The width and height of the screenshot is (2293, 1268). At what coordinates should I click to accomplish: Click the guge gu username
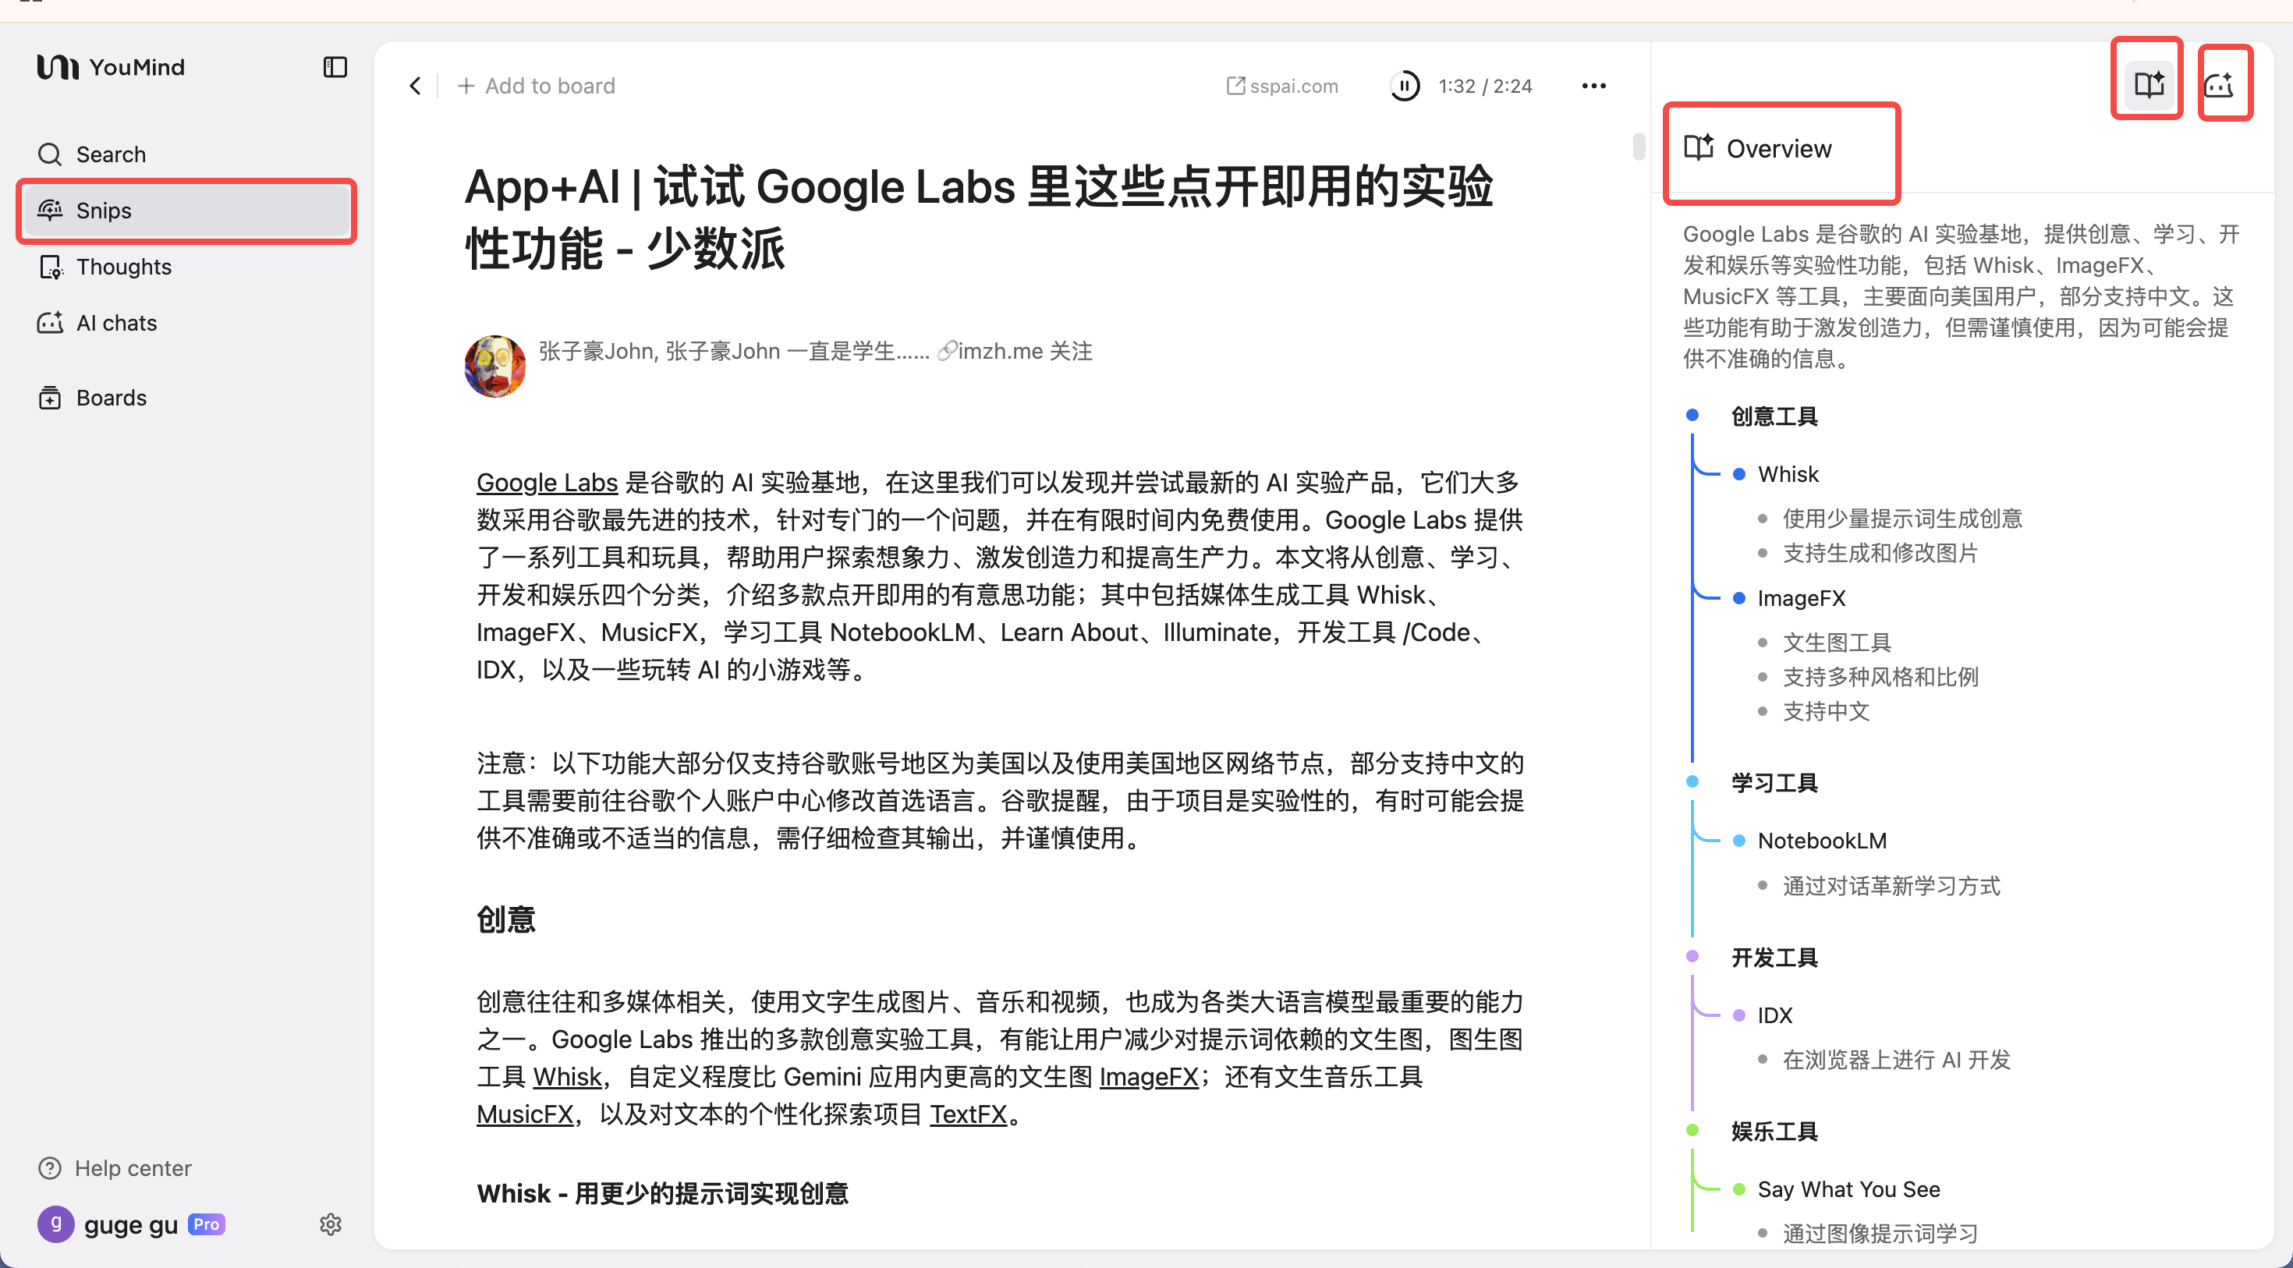click(x=131, y=1225)
